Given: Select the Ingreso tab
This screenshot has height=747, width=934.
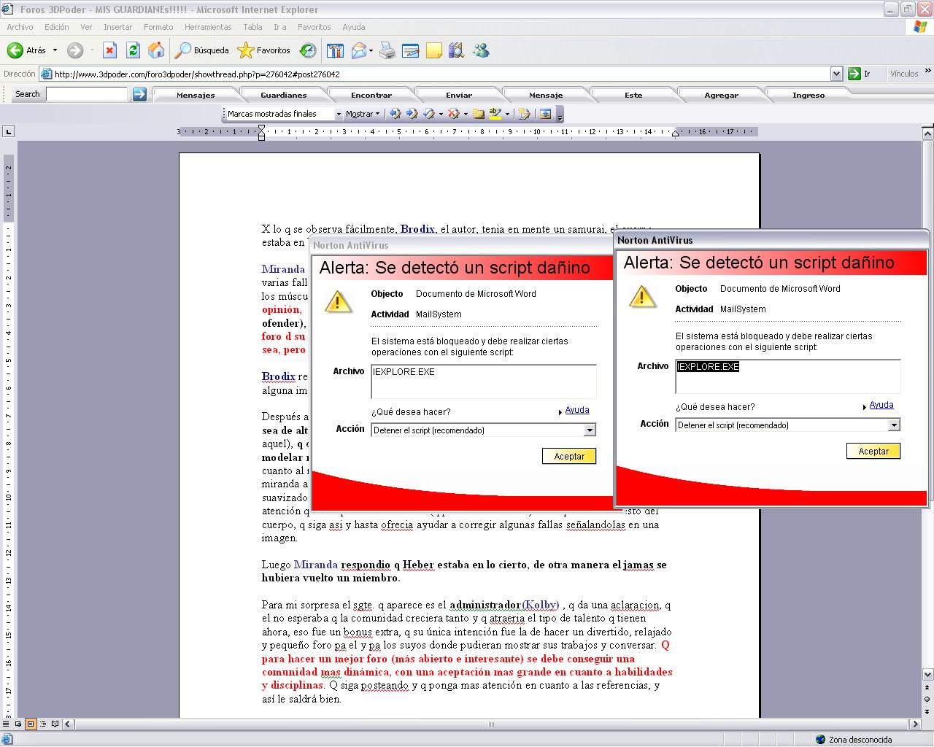Looking at the screenshot, I should coord(808,95).
